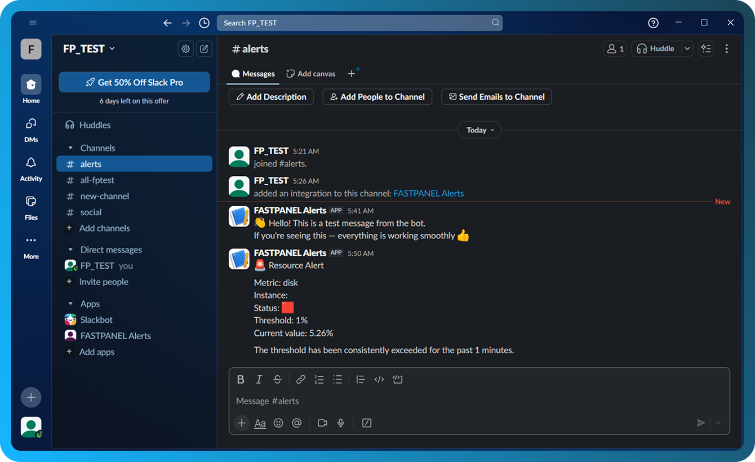Open the history clock icon
The image size is (755, 462).
tap(204, 23)
